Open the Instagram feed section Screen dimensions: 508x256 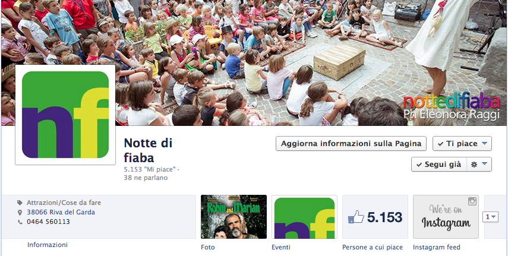point(436,247)
